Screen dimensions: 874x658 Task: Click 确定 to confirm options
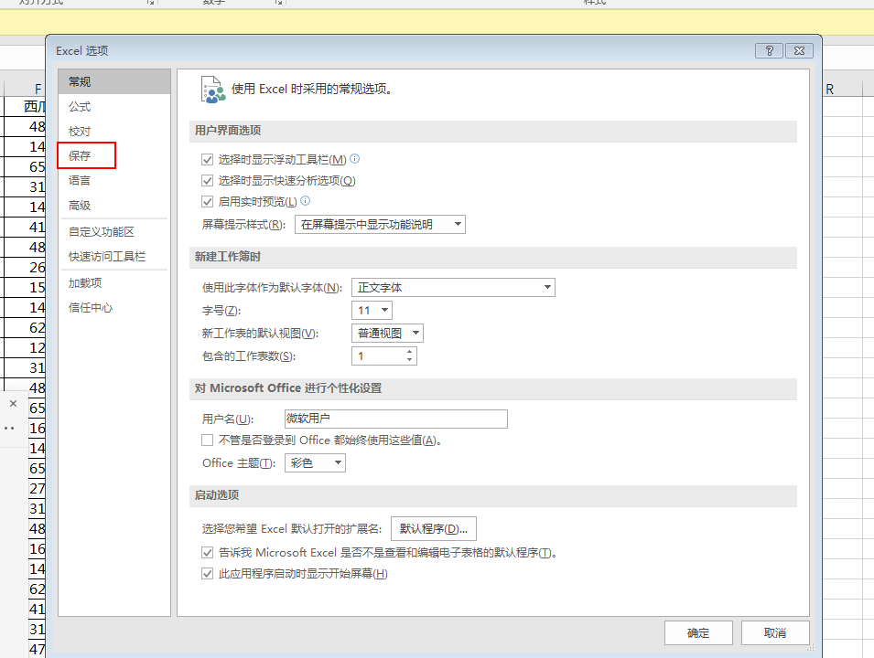698,633
